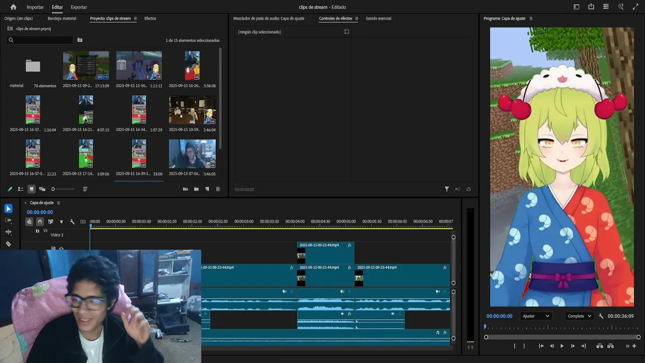Viewport: 645px width, 363px height.
Task: Toggle effect controls timeline view icon
Action: coord(346,32)
